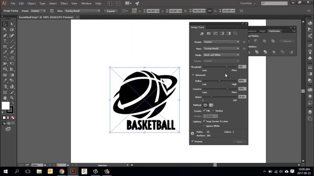Open the Preset dropdown in Image Trace panel
314x176 pixels.
click(x=221, y=42)
